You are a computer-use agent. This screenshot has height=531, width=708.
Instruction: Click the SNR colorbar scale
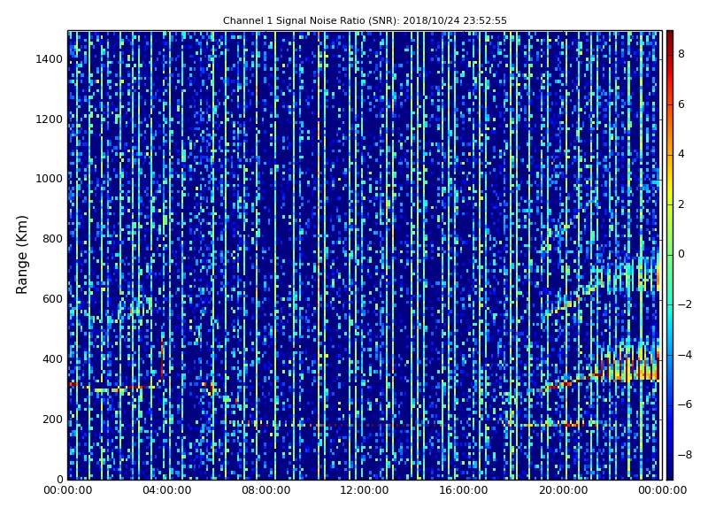(x=670, y=255)
